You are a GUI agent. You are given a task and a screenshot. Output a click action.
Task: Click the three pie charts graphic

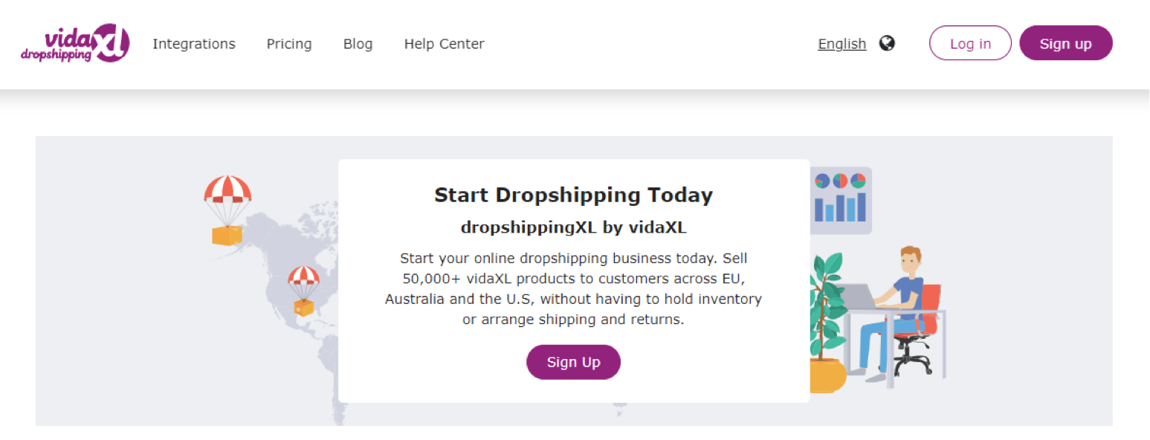pos(840,181)
